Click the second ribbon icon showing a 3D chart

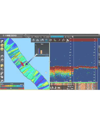pos(38,40)
